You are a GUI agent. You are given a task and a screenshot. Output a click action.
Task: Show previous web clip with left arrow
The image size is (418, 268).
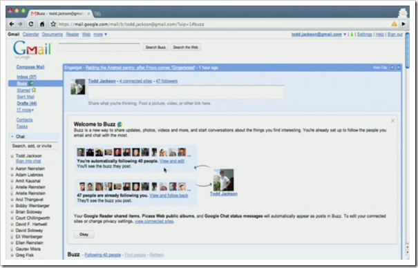(392, 68)
